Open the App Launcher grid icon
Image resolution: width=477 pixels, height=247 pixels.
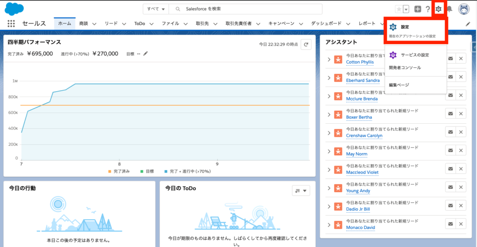(11, 23)
